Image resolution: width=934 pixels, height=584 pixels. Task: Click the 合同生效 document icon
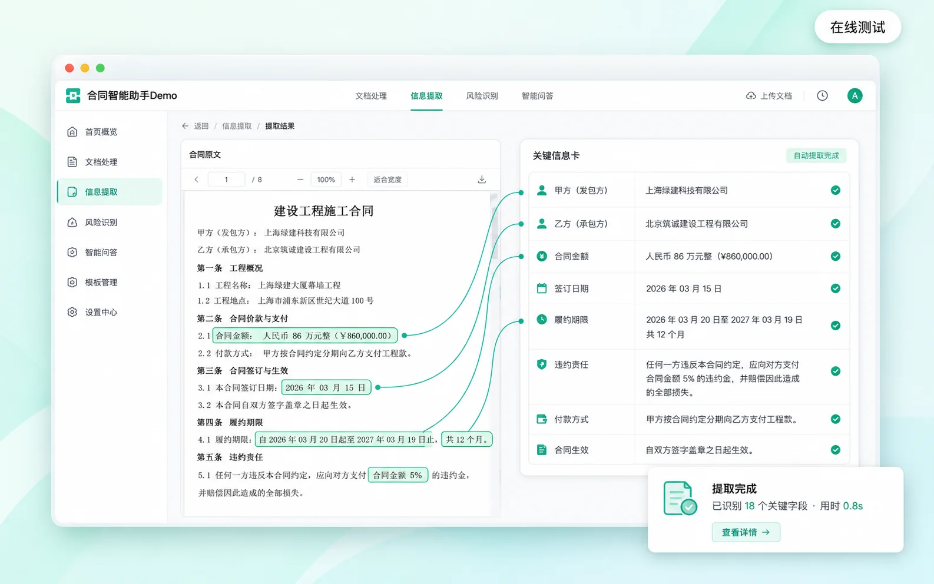(x=542, y=450)
